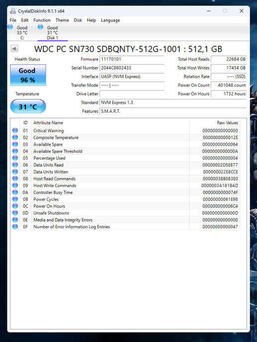Click the Raw Values column header
257x342 pixels.
pyautogui.click(x=214, y=123)
